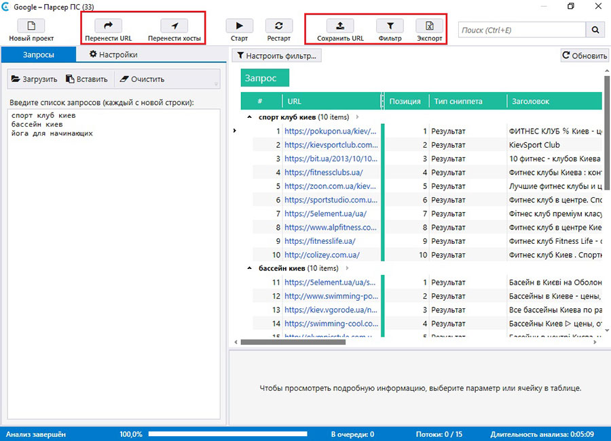611x441 pixels.
Task: Click the Длительность анализа status entry
Action: [x=542, y=434]
